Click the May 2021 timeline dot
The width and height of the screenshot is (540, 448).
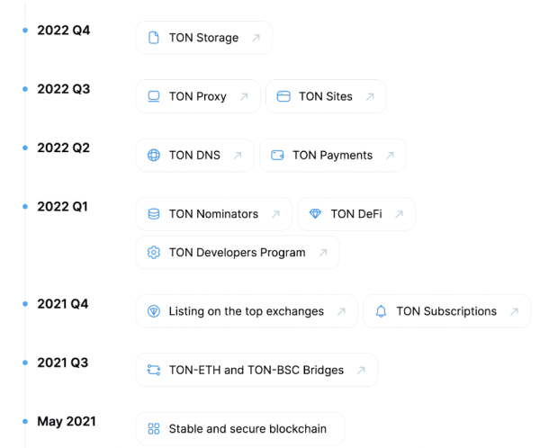coord(25,421)
